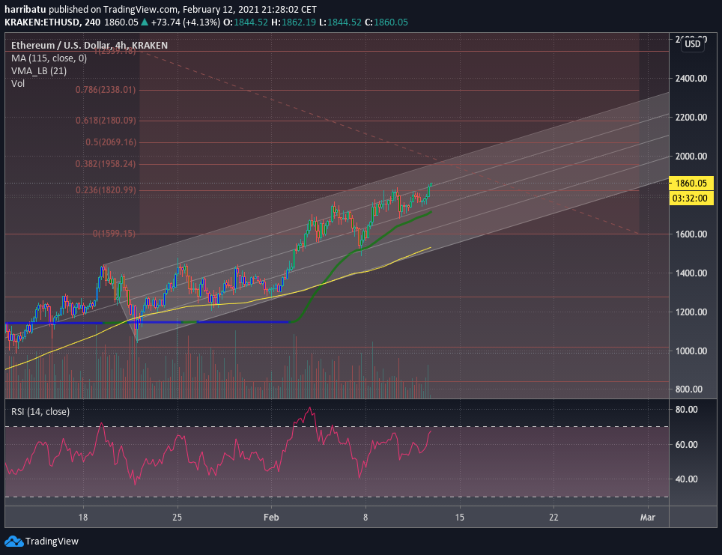Click the countdown timer 03:32:00
Image resolution: width=722 pixels, height=555 pixels.
[x=691, y=198]
